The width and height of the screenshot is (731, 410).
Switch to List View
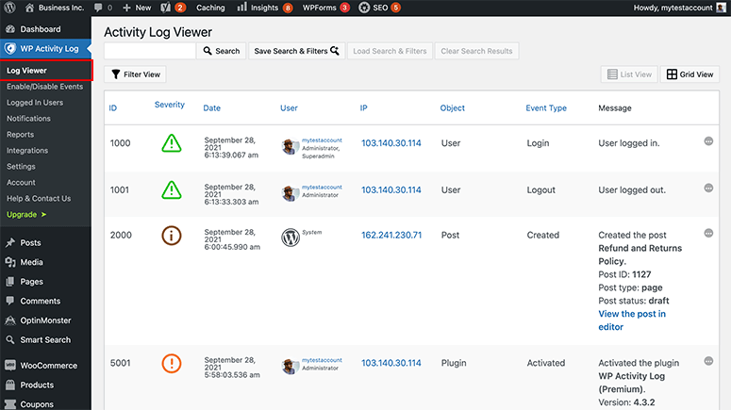[628, 74]
